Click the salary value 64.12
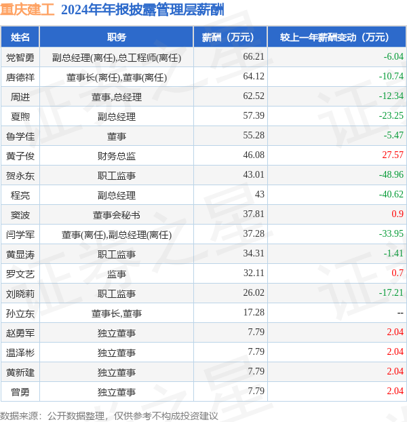 point(254,76)
